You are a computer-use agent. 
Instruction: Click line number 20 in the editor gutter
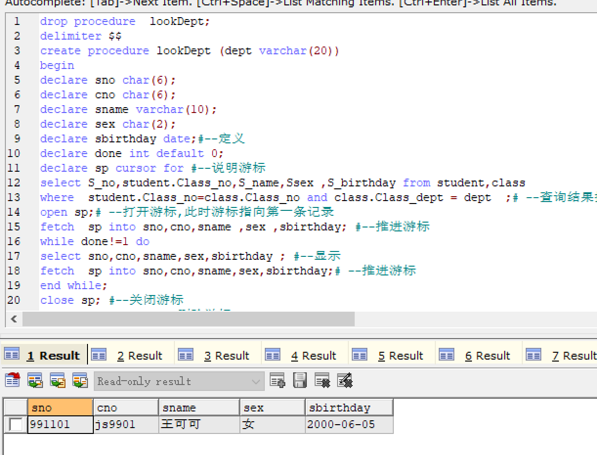click(14, 300)
